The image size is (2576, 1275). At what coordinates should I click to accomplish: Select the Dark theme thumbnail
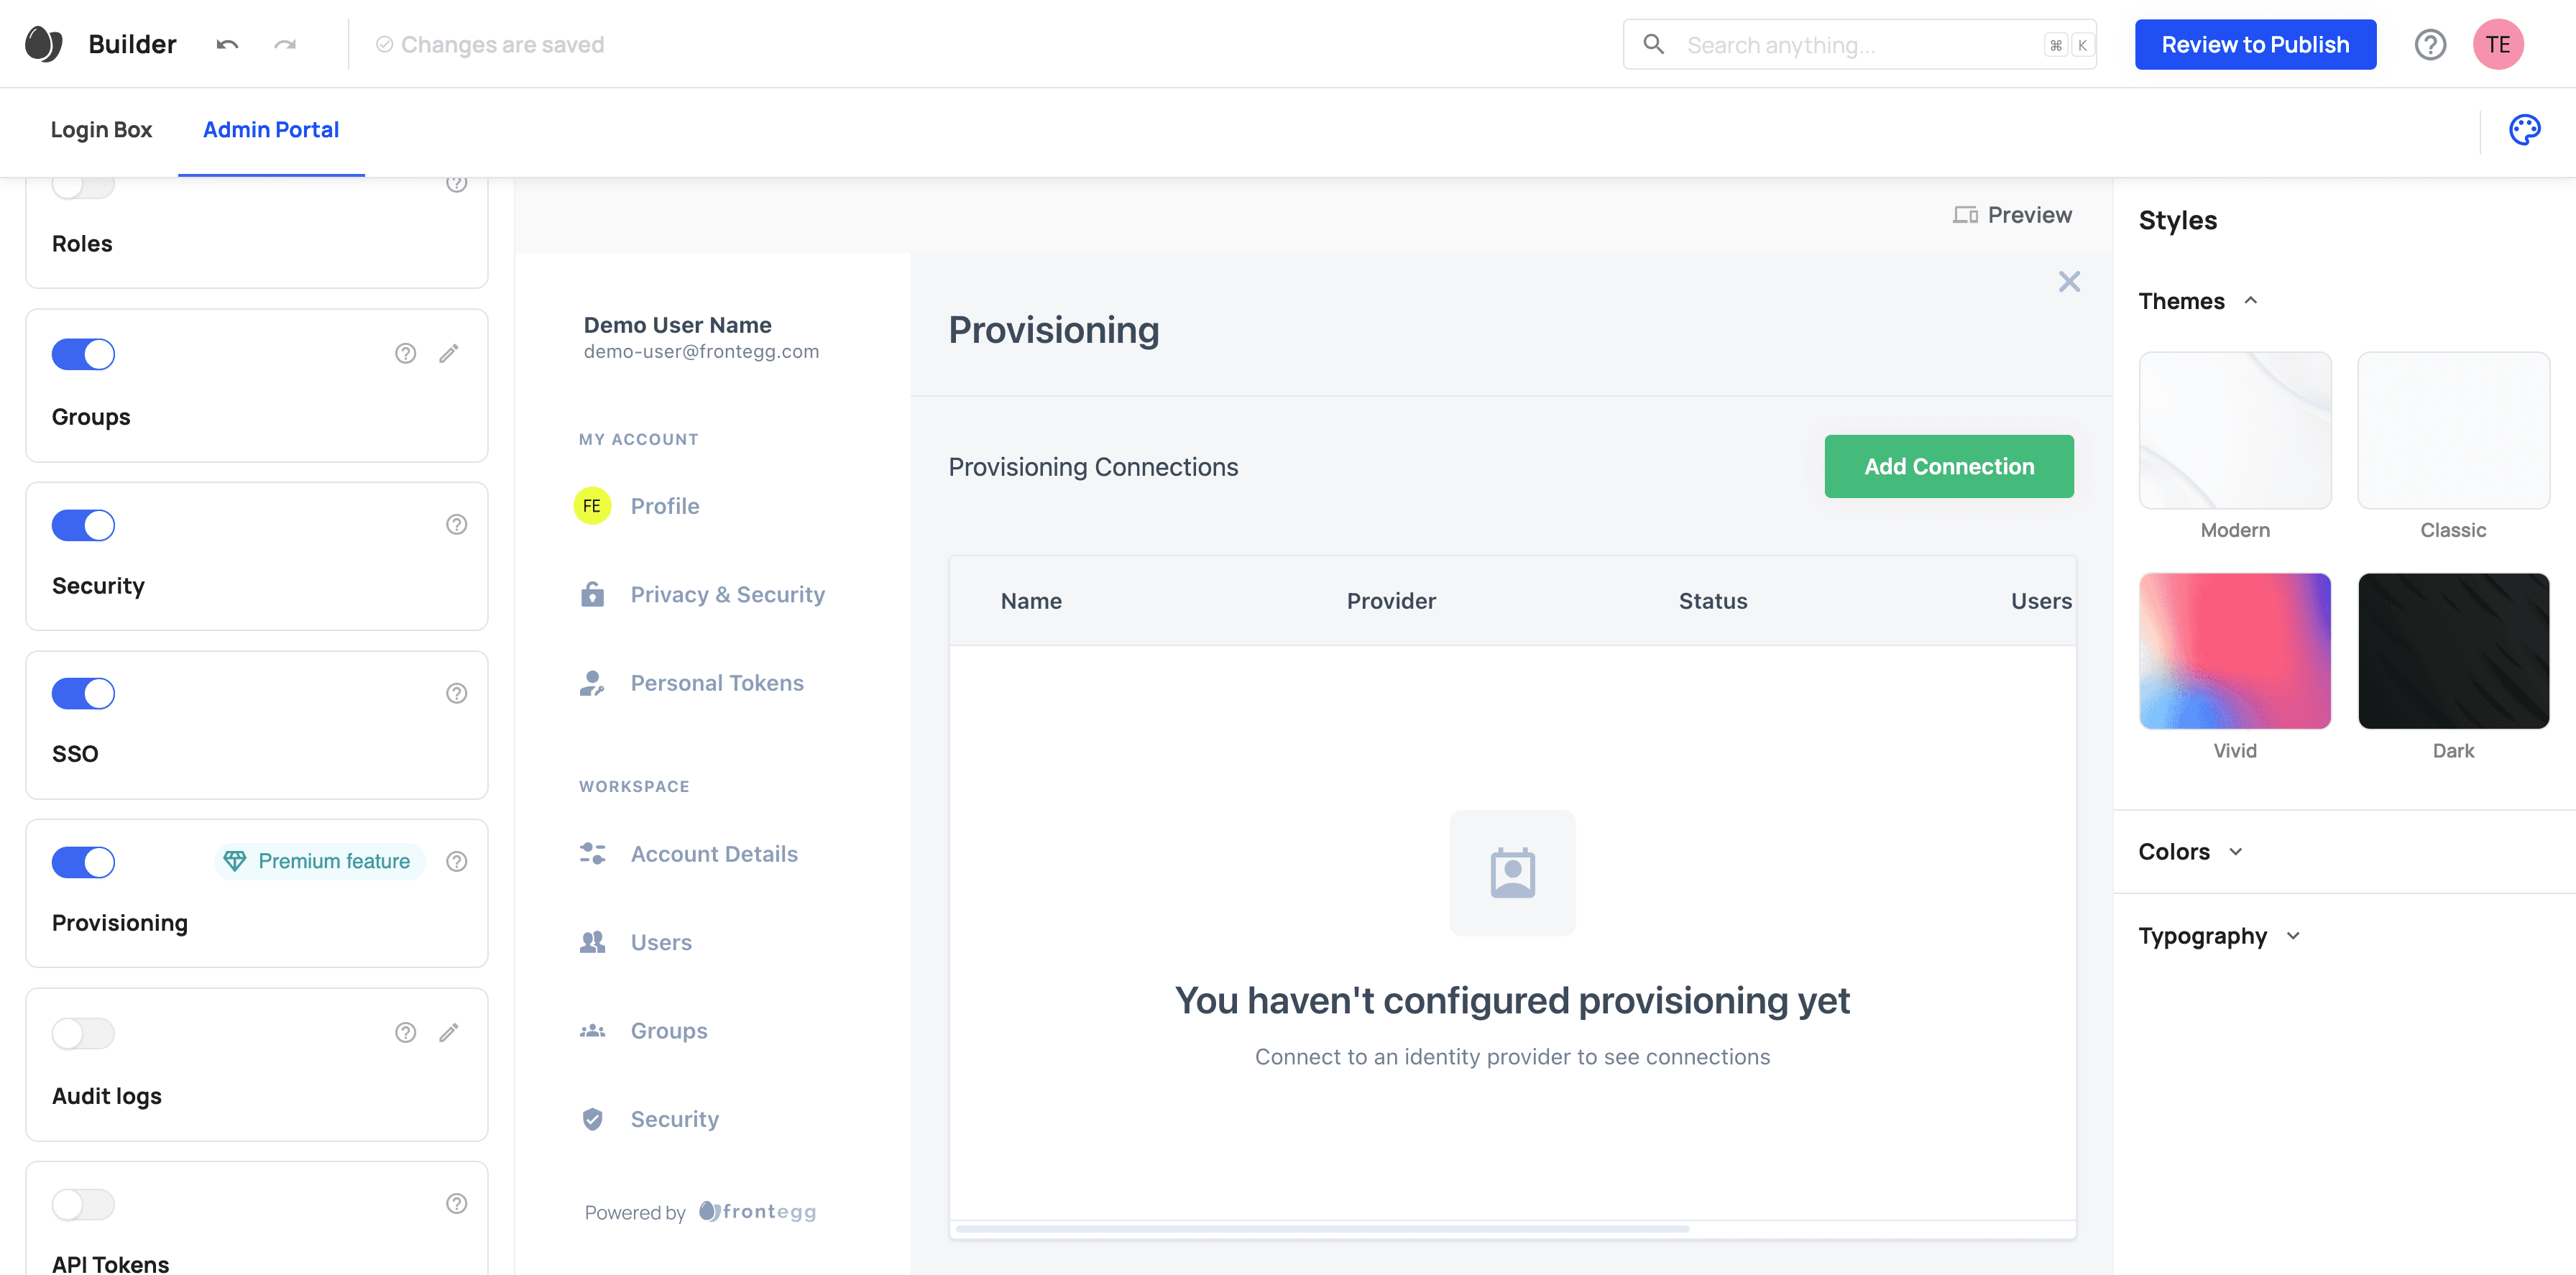pyautogui.click(x=2454, y=651)
